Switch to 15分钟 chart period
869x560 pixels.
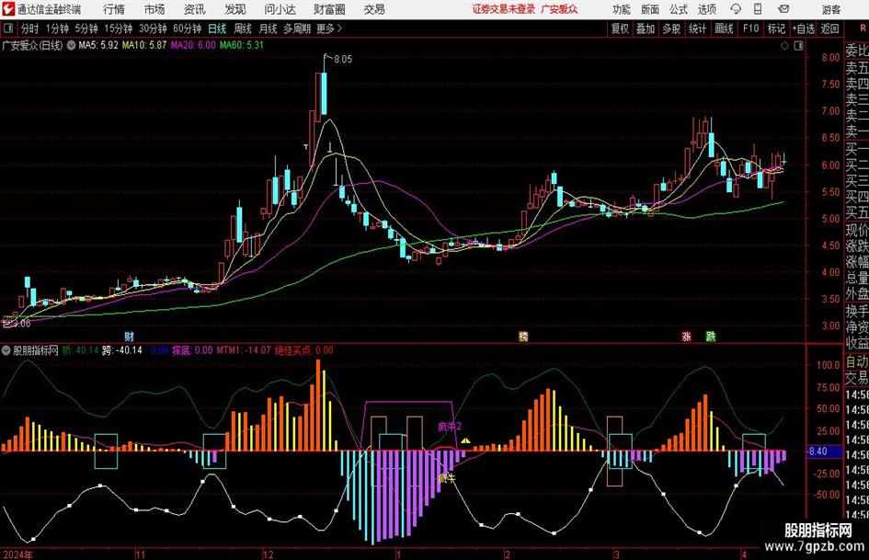[x=118, y=29]
